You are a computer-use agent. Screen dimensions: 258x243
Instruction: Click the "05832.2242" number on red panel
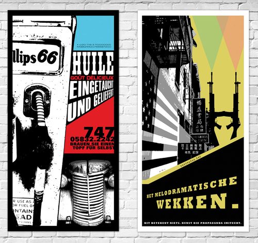tap(92, 139)
